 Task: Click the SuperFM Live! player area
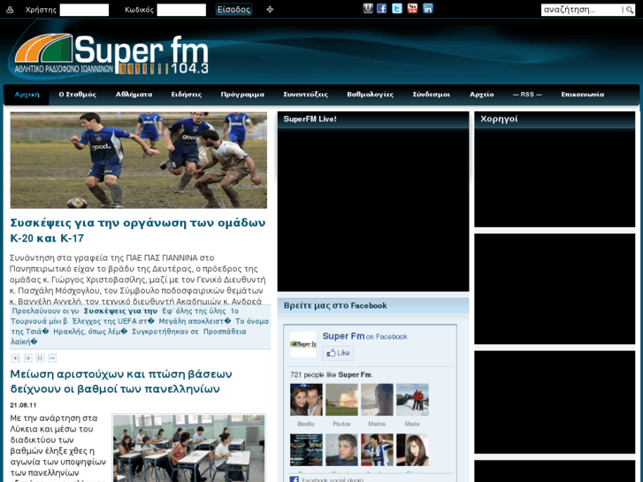tap(373, 210)
